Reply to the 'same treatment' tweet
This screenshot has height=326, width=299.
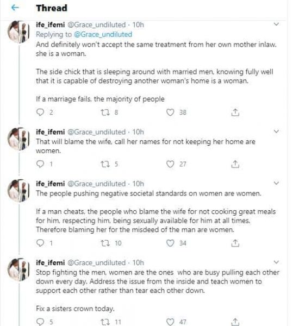coord(40,112)
